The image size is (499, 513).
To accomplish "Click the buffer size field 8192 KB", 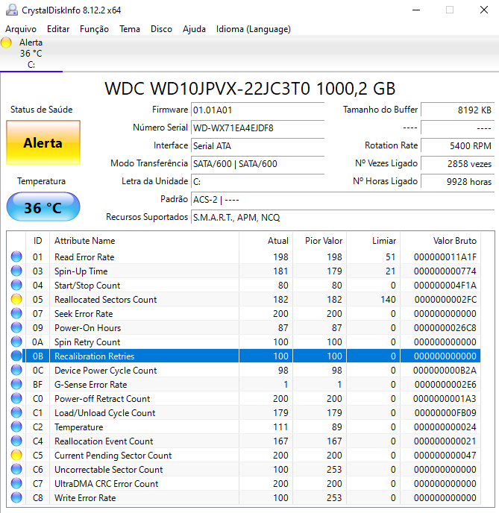I will [x=457, y=110].
